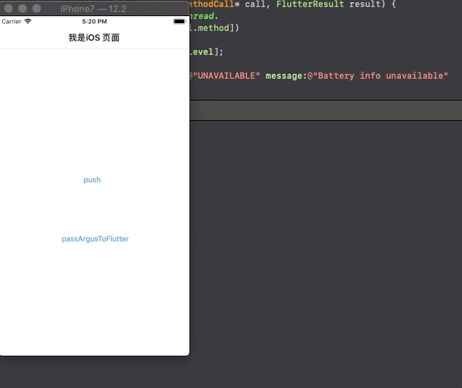This screenshot has height=388, width=462.
Task: Click the Wi-Fi icon in simulator status bar
Action: pyautogui.click(x=27, y=21)
